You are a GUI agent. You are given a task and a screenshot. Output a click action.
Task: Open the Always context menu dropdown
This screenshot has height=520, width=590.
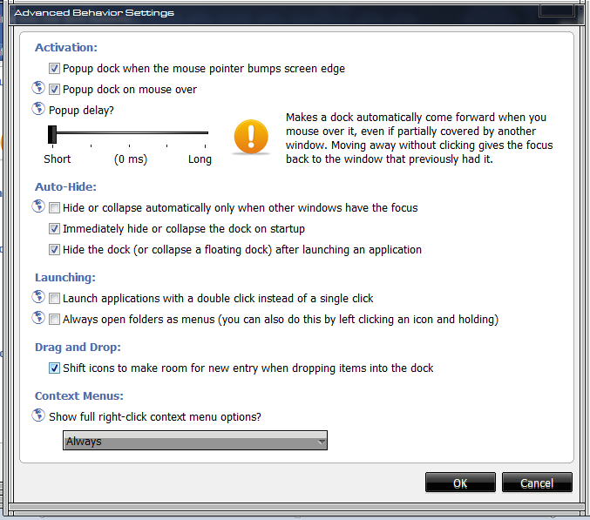[x=195, y=442]
